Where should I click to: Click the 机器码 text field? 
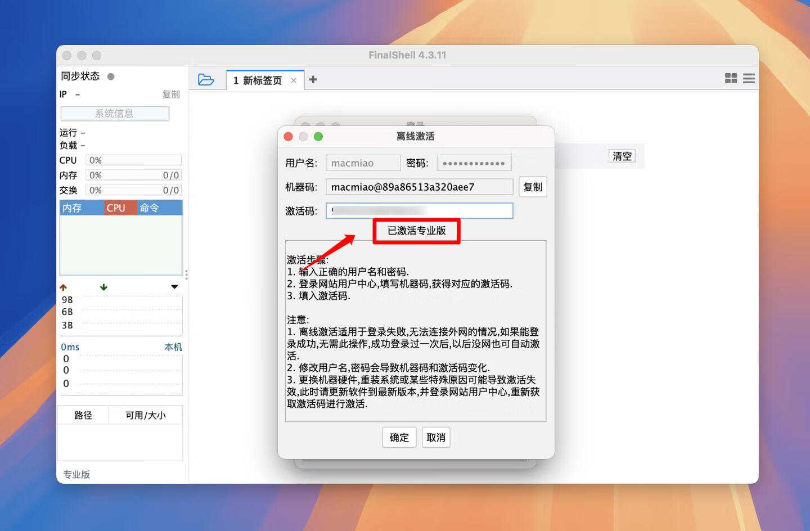(x=420, y=187)
